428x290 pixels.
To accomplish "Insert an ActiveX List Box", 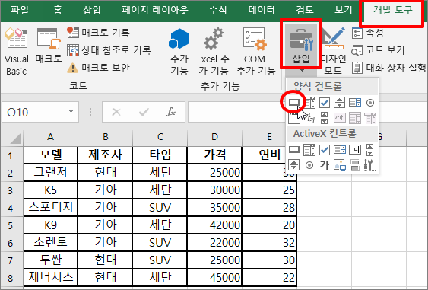I will point(340,149).
